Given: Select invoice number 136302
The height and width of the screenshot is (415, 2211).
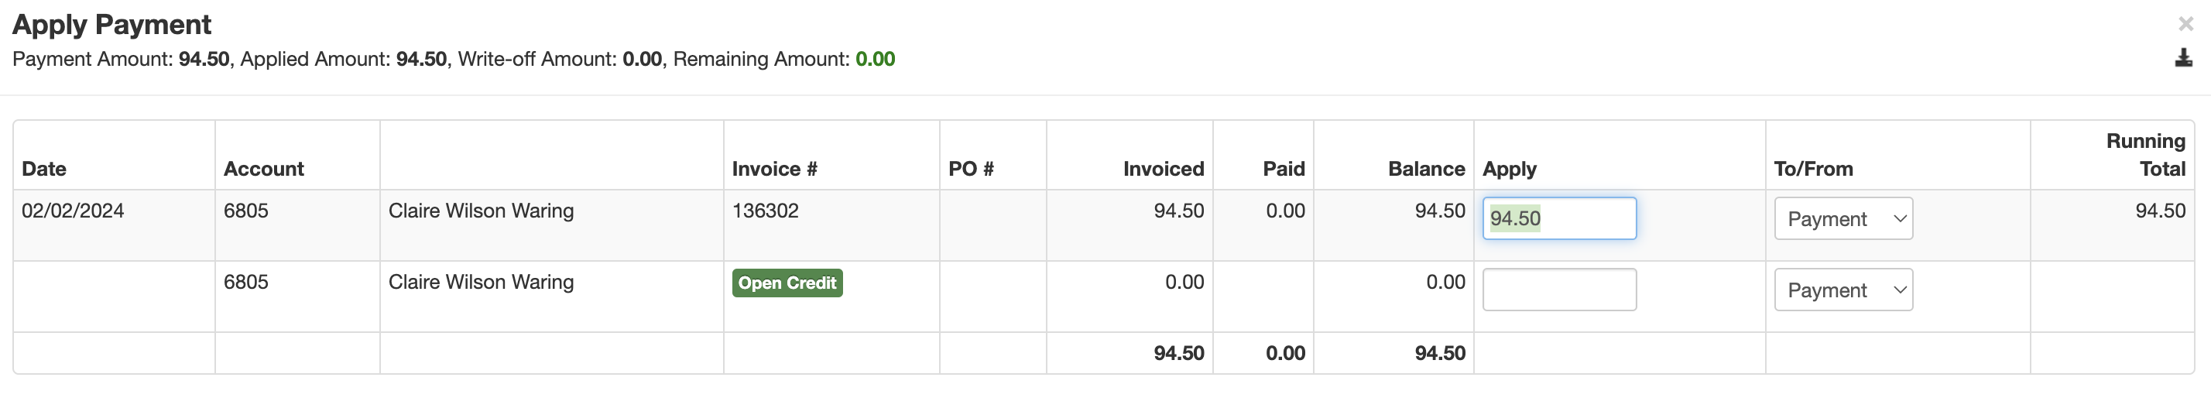Looking at the screenshot, I should 765,211.
